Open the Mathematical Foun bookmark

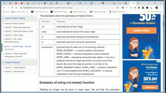[118, 12]
